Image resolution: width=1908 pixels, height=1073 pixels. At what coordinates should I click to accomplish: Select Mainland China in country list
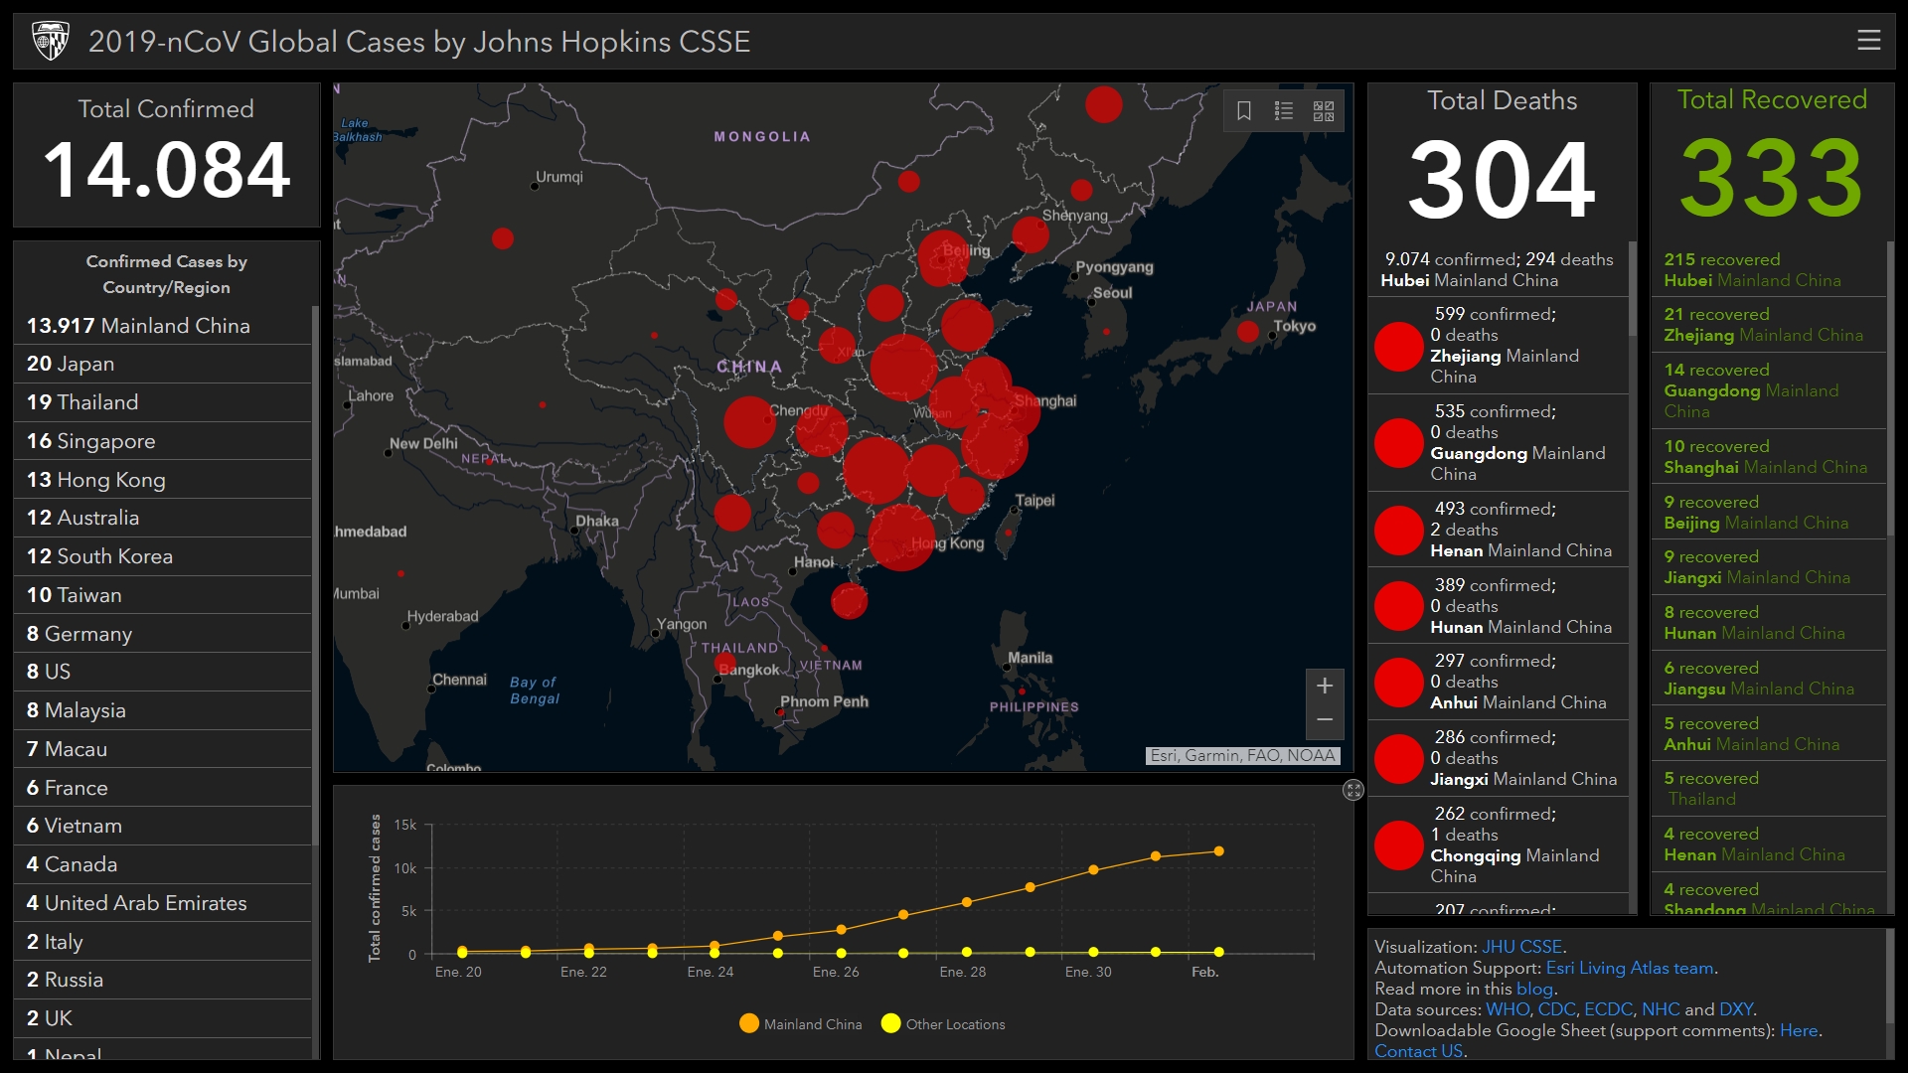click(162, 325)
